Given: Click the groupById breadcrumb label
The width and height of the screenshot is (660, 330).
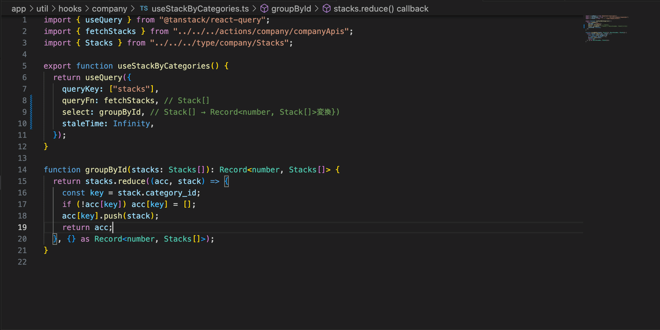Looking at the screenshot, I should click(290, 8).
